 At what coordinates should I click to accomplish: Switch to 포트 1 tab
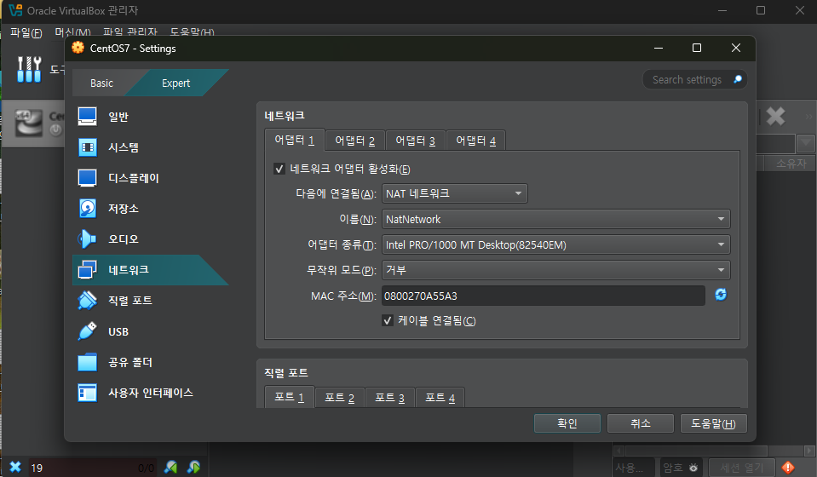coord(289,397)
